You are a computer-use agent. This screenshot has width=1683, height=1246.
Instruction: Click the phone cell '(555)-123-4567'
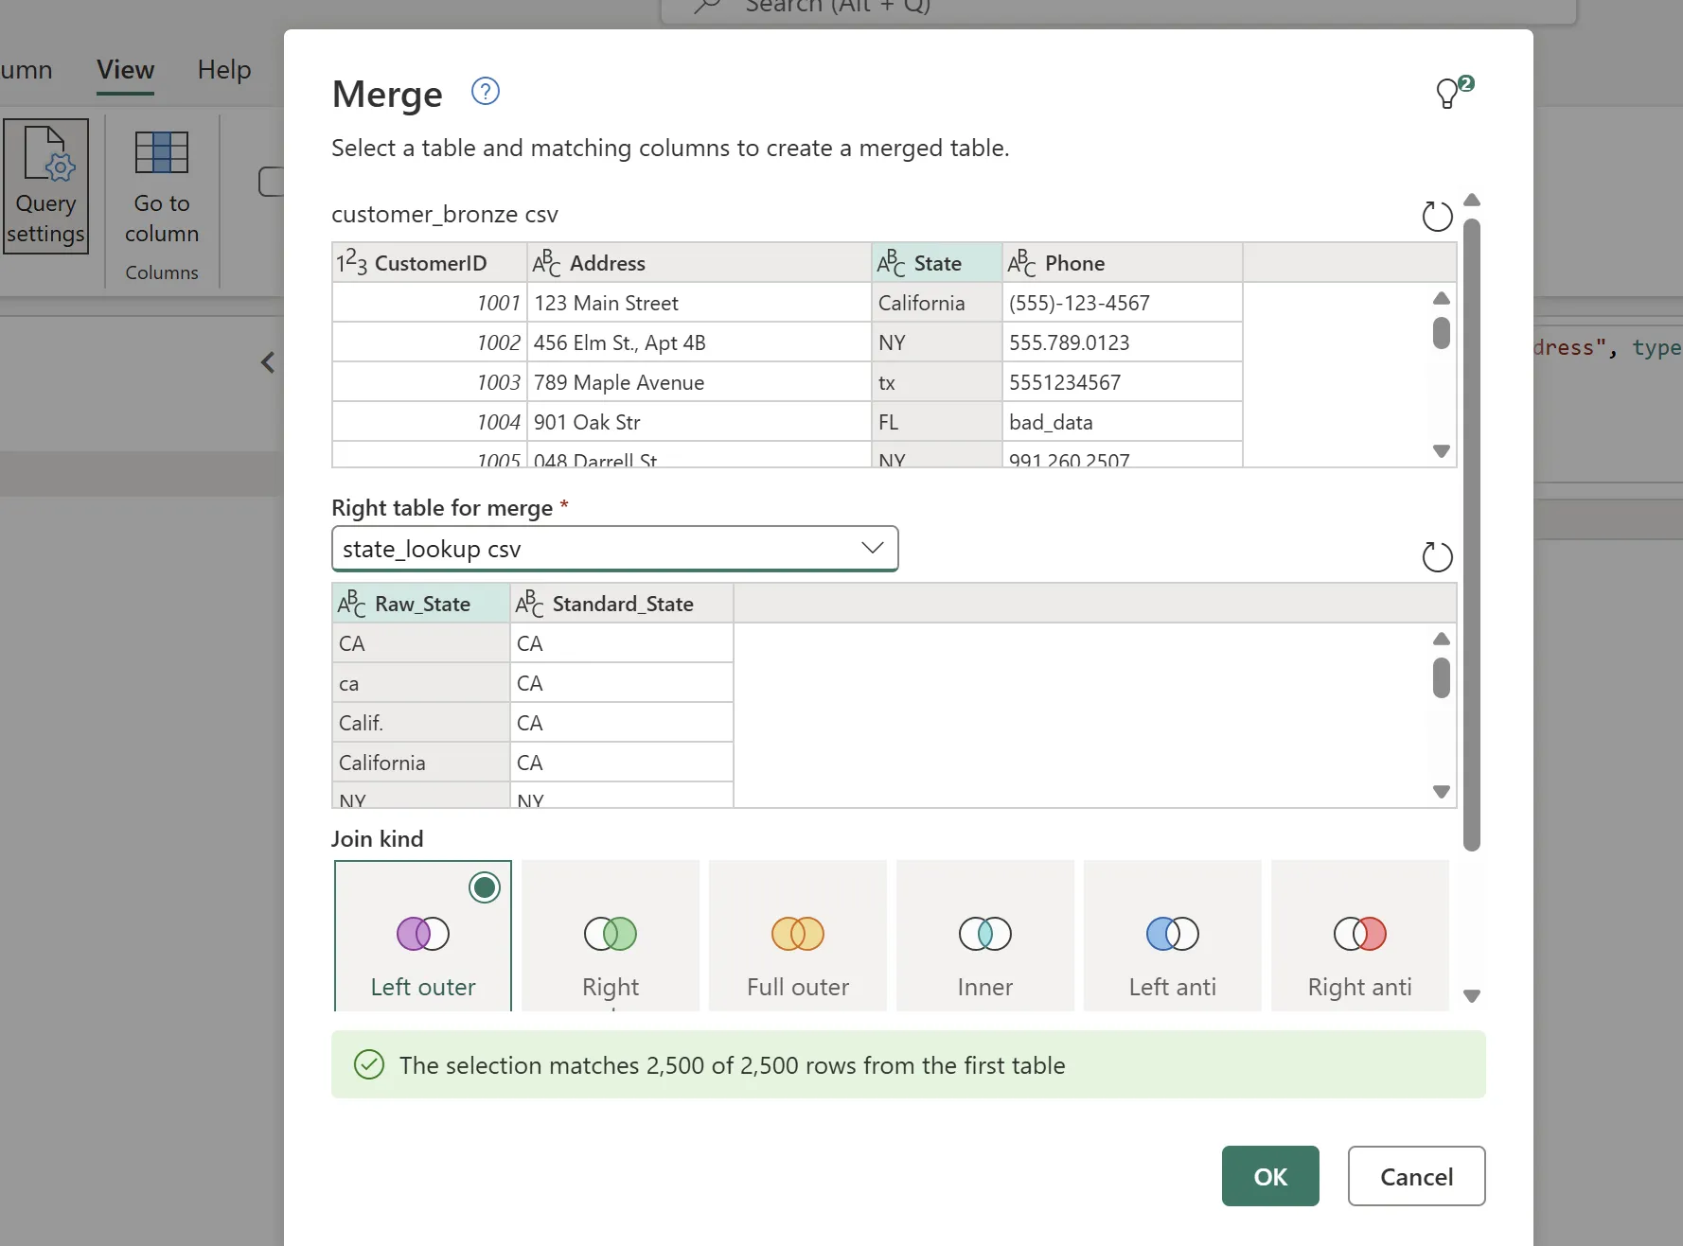[x=1123, y=303]
